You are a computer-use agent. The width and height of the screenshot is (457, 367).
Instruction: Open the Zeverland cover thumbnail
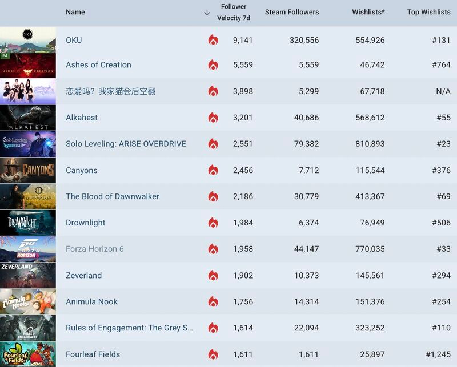pyautogui.click(x=27, y=275)
